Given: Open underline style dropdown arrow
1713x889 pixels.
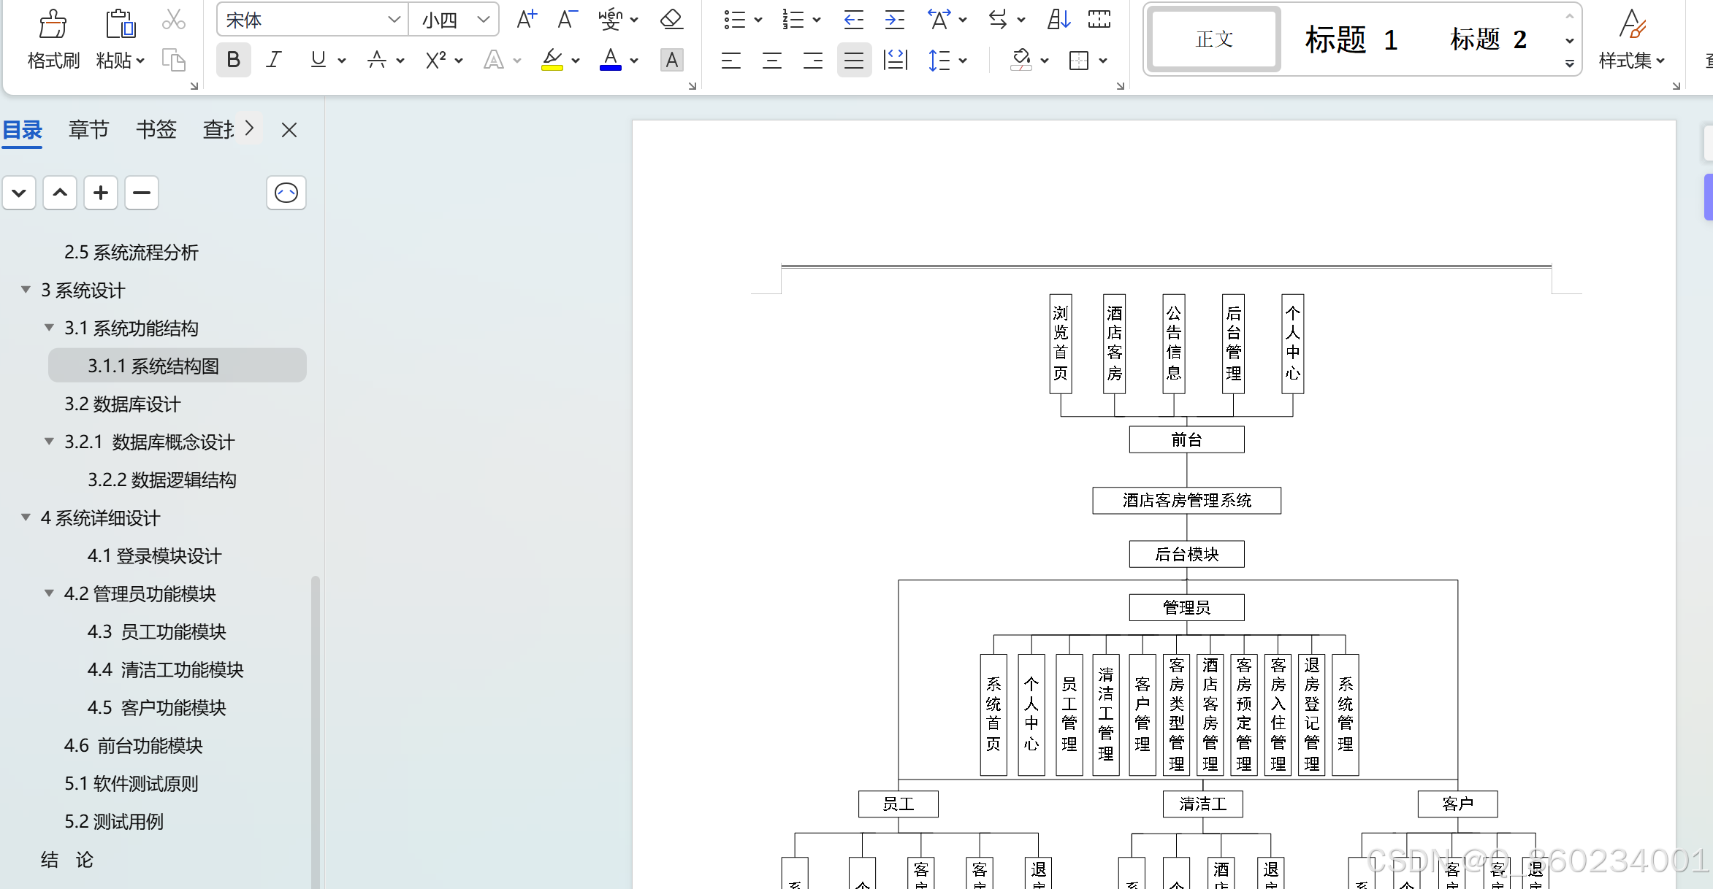Looking at the screenshot, I should [x=341, y=61].
